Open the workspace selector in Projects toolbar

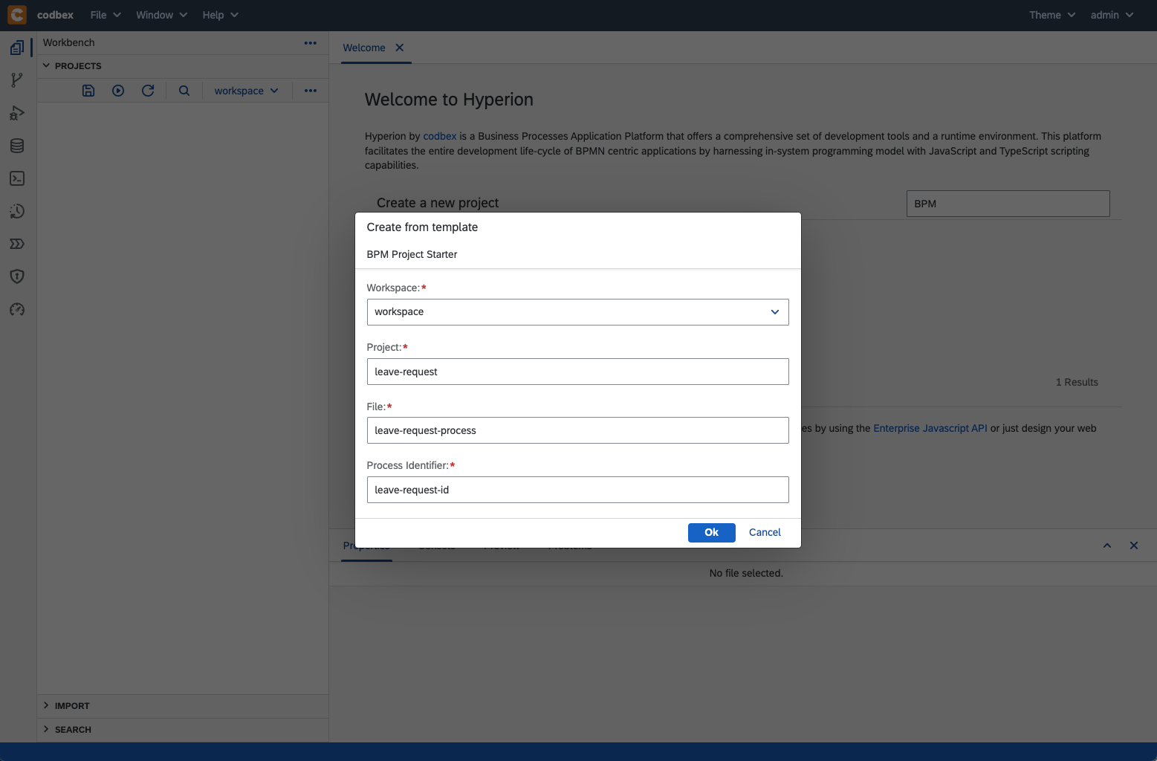click(246, 91)
